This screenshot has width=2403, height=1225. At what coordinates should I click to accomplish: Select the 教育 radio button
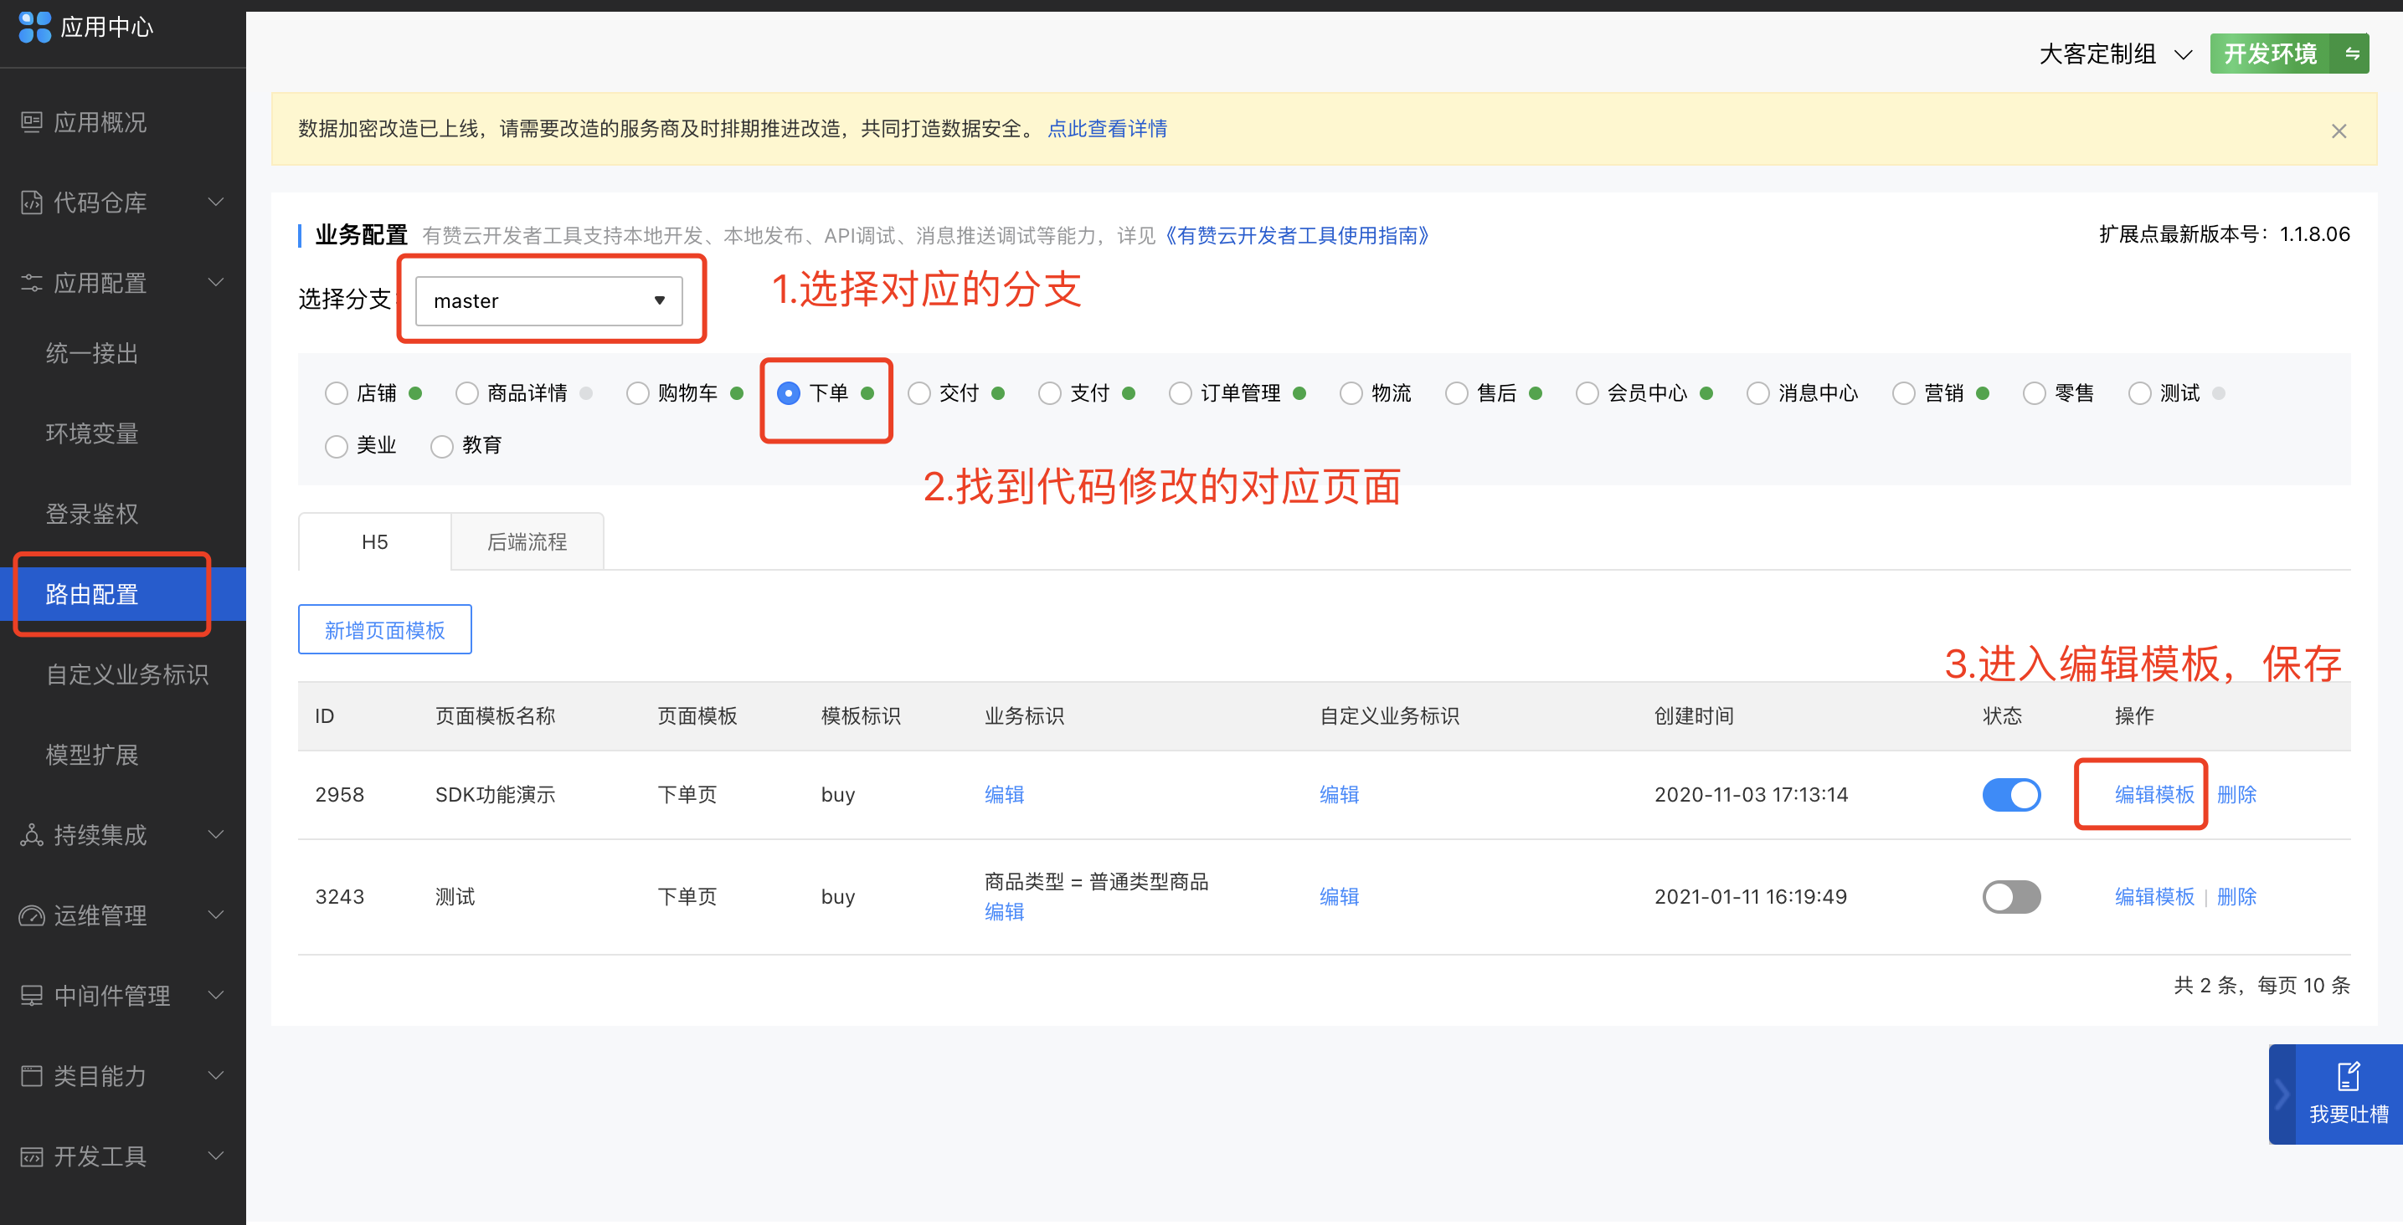[441, 446]
